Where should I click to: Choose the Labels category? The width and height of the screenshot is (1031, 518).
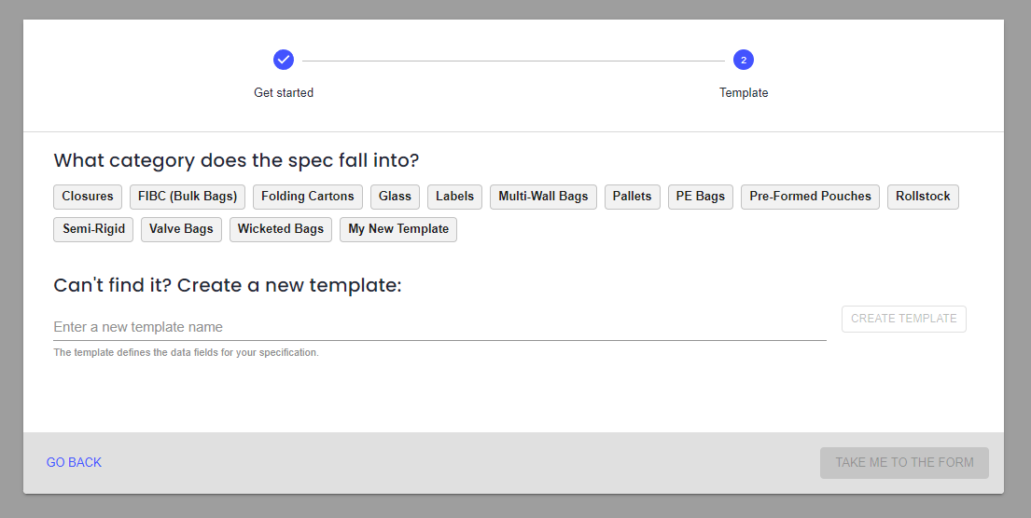[x=455, y=197]
